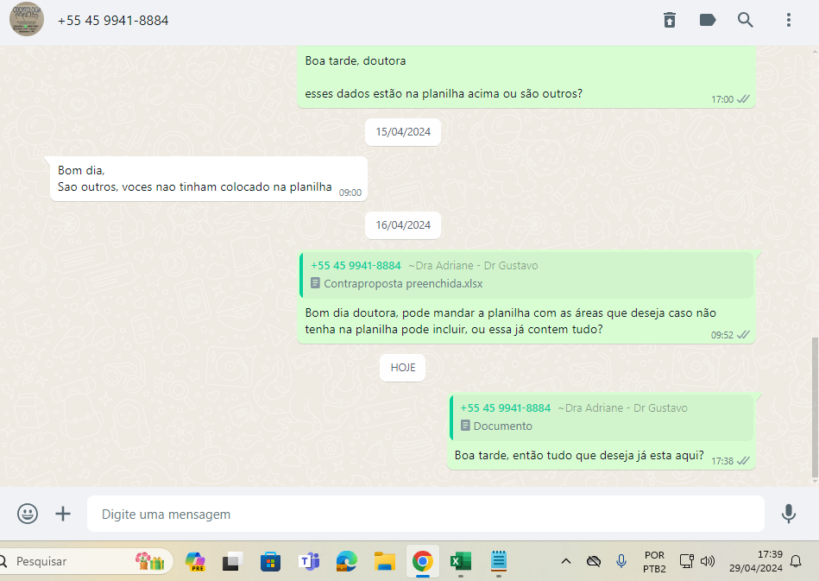Image resolution: width=819 pixels, height=581 pixels.
Task: Open Microsoft Edge from taskbar
Action: coord(346,561)
